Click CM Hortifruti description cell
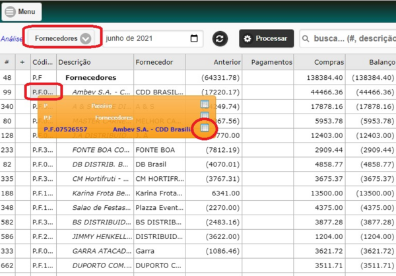Image resolution: width=396 pixels, height=276 pixels. click(x=100, y=179)
